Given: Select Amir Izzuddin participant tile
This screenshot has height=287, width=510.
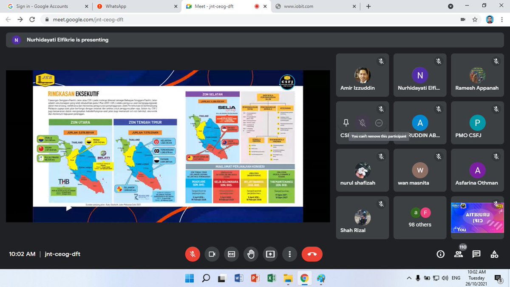Looking at the screenshot, I should 363,75.
